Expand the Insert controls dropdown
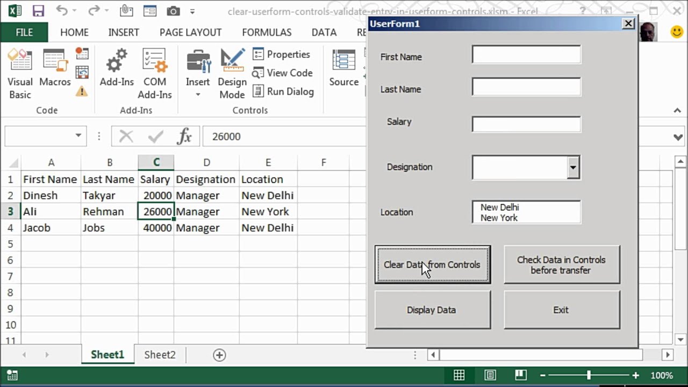Viewport: 688px width, 387px height. coord(198,95)
